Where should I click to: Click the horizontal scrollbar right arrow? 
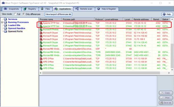click(x=169, y=73)
